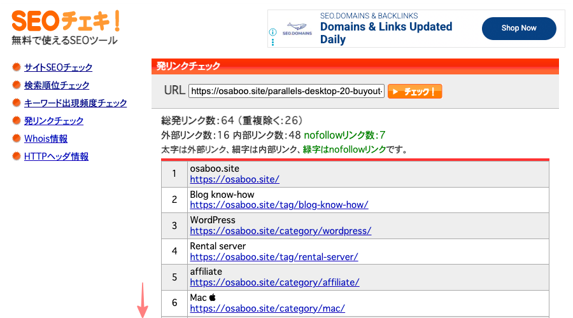Open the category/mac URL
Image resolution: width=573 pixels, height=318 pixels.
coord(267,308)
